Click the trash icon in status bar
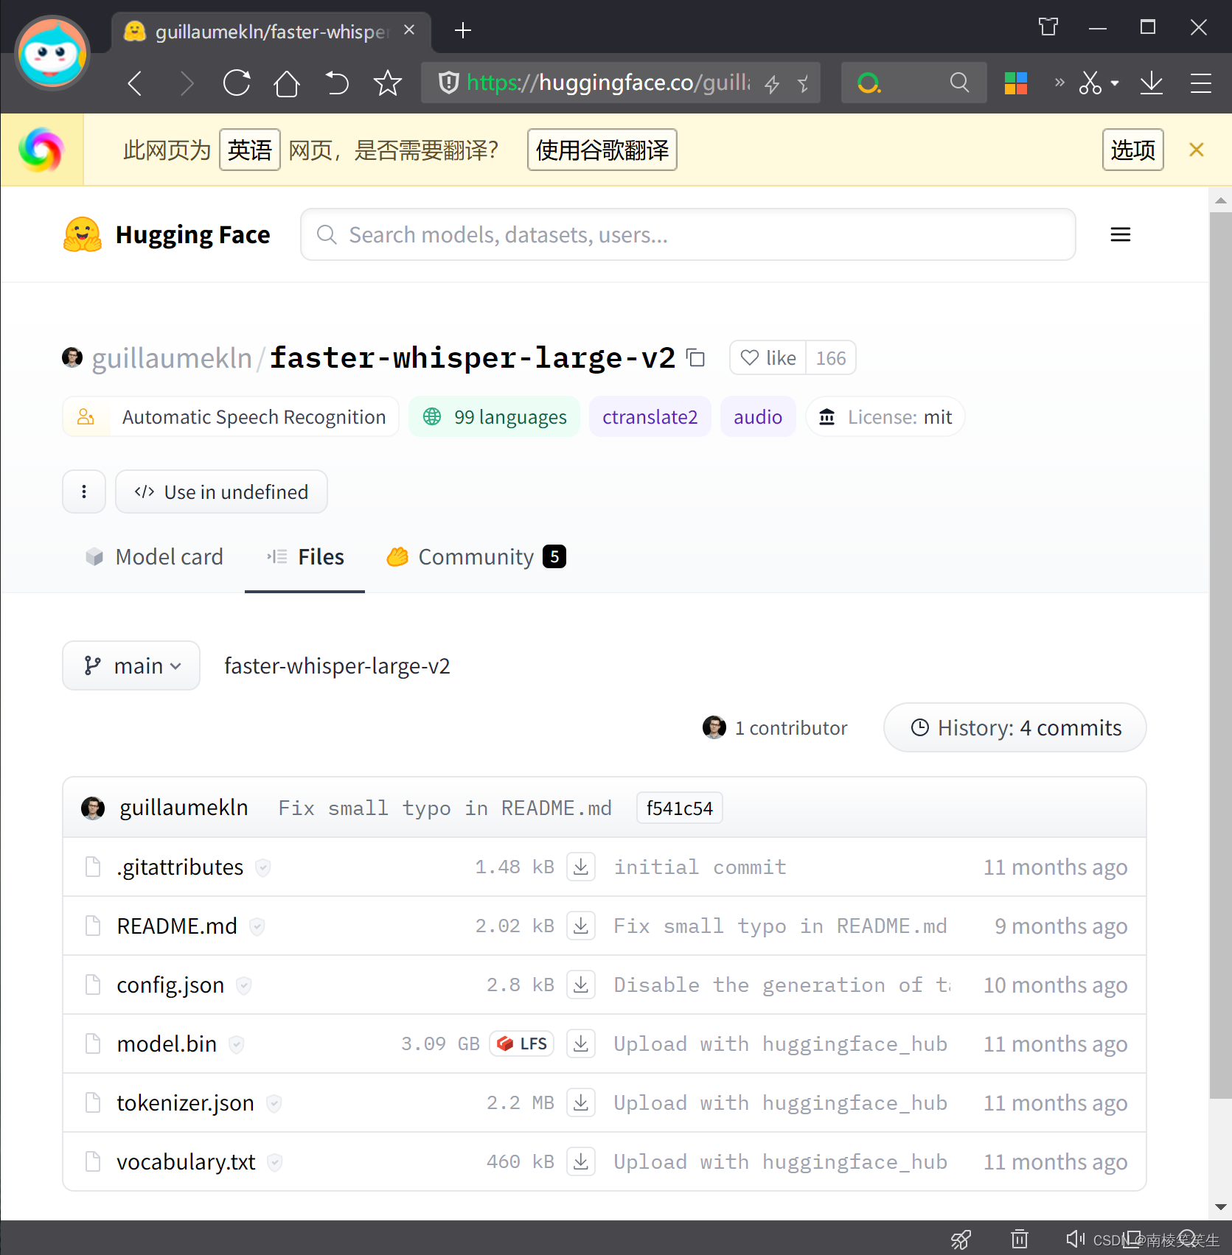1232x1255 pixels. pos(1020,1239)
